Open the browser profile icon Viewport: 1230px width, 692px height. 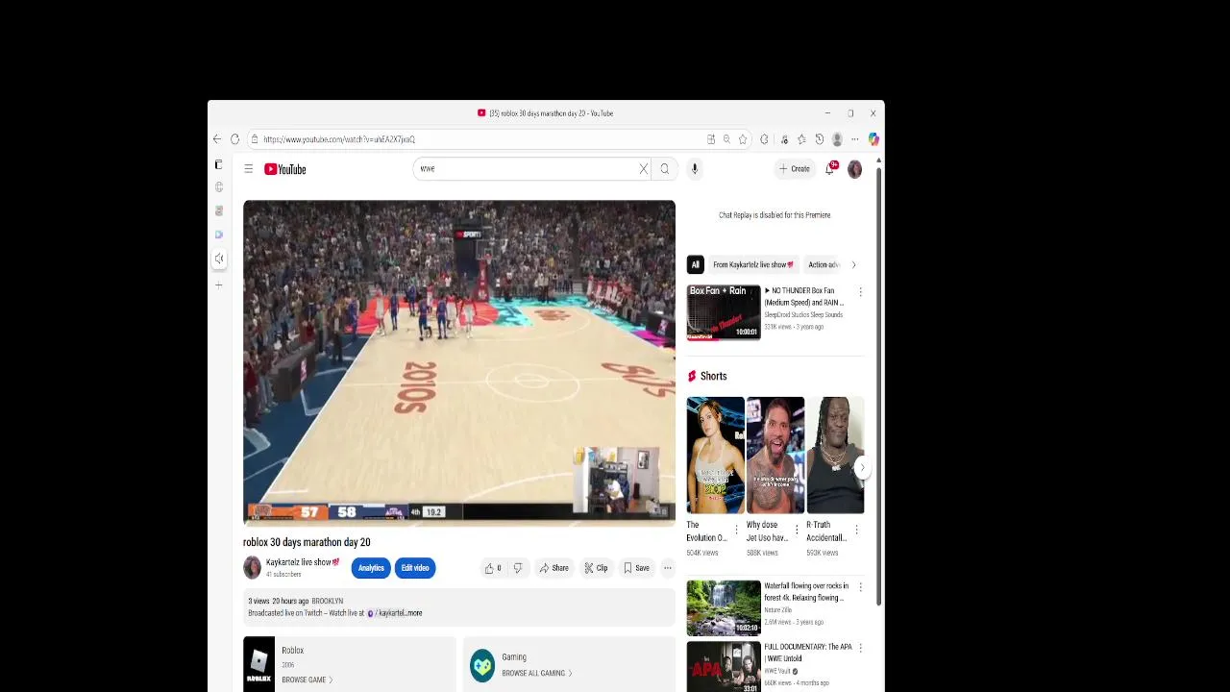pyautogui.click(x=837, y=139)
